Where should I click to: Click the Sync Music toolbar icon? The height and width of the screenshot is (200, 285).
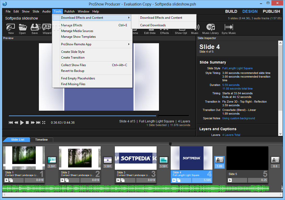coord(229,29)
